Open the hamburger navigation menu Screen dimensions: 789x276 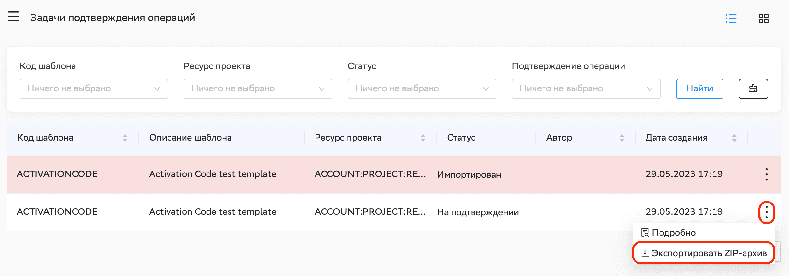[13, 17]
